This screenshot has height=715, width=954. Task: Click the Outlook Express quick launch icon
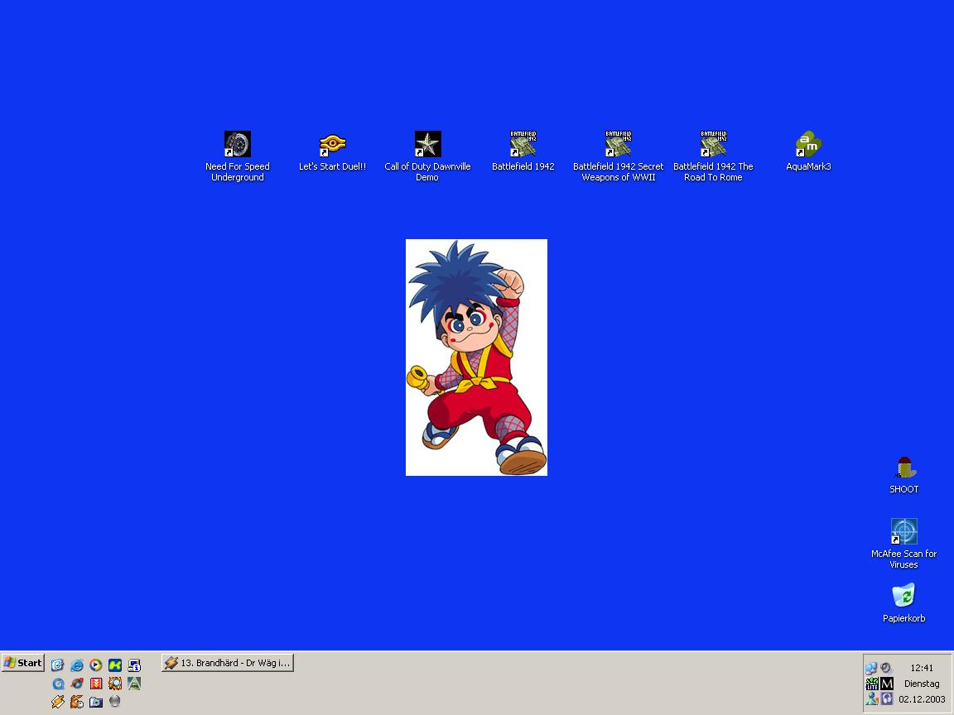(57, 665)
